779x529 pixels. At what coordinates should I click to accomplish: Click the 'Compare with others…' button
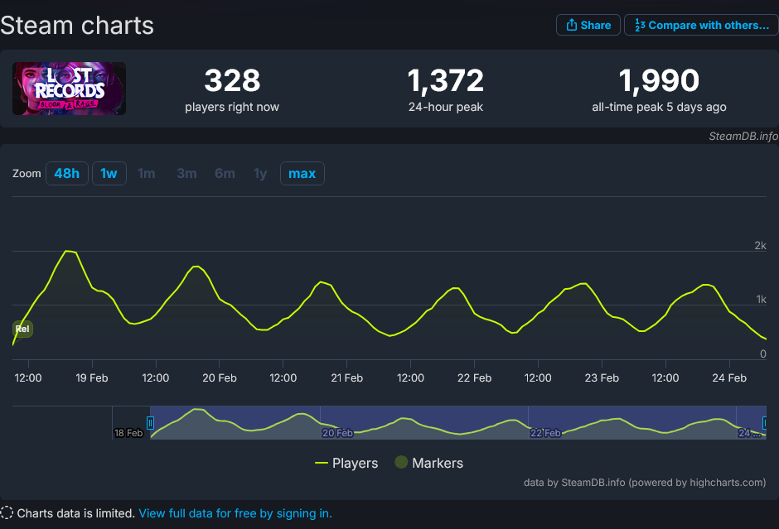click(x=701, y=25)
